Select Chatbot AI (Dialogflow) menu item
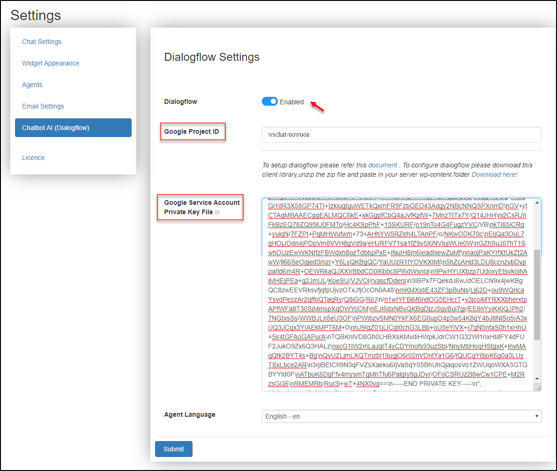This screenshot has width=557, height=471. point(73,128)
